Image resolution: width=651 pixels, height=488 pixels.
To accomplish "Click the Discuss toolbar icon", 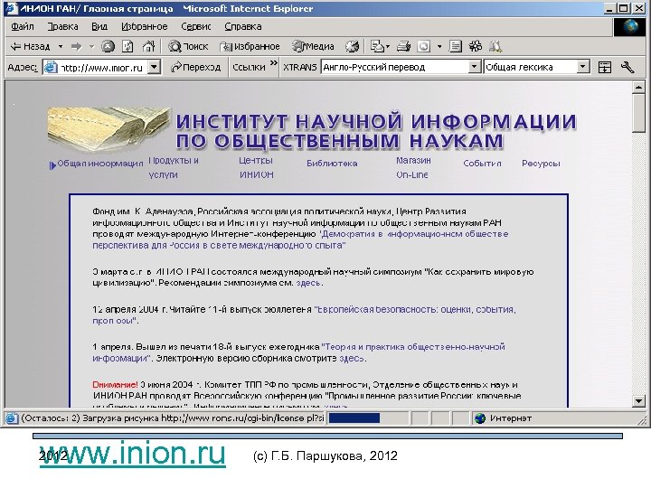I will (456, 46).
